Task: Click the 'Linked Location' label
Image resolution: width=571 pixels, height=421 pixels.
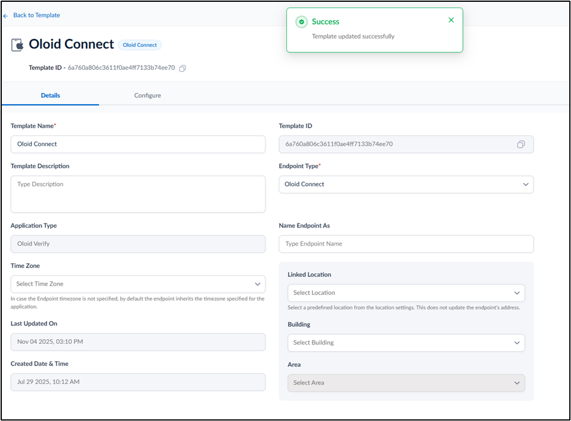Action: coord(309,275)
